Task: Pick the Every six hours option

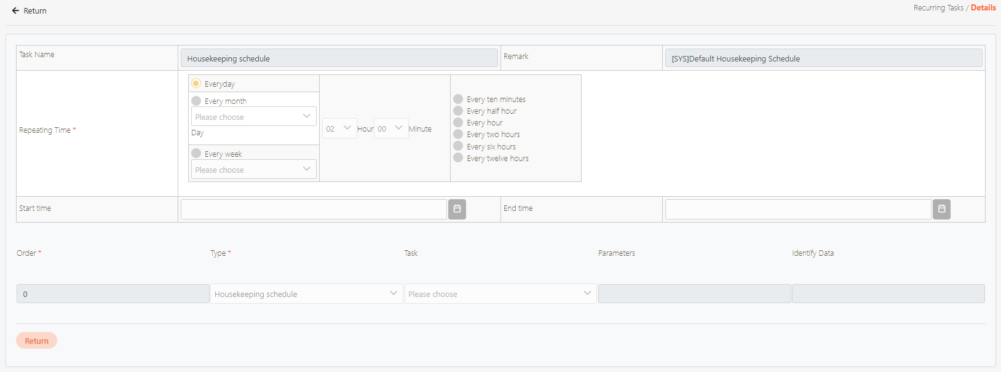Action: 458,146
